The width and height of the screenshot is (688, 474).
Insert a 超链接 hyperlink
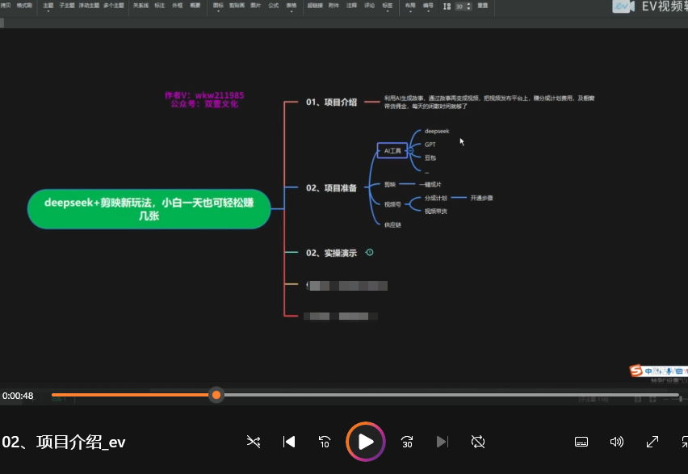(x=316, y=6)
